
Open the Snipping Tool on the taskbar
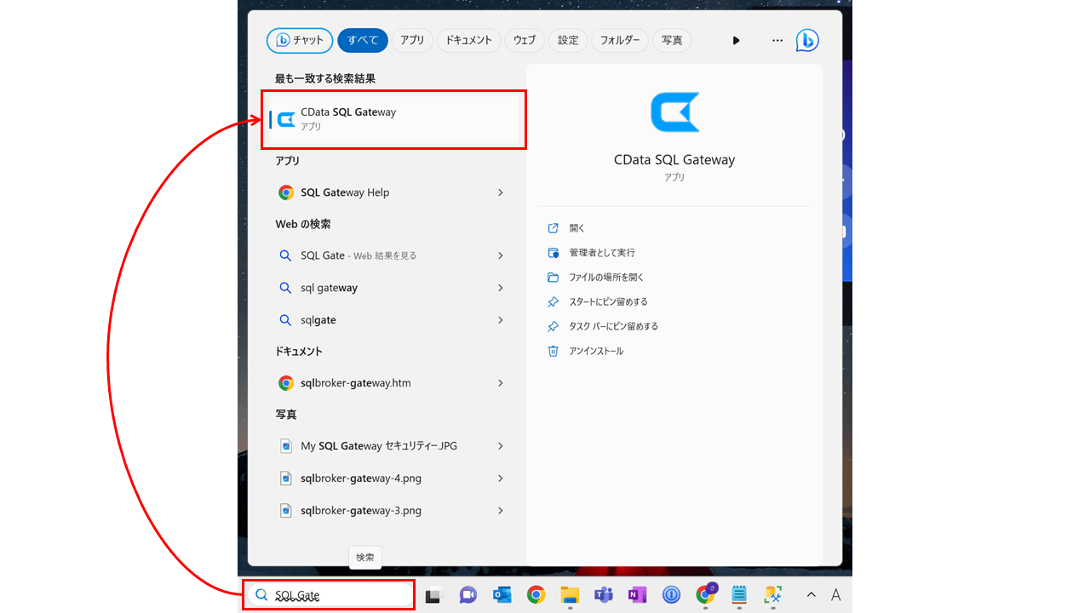pyautogui.click(x=772, y=595)
